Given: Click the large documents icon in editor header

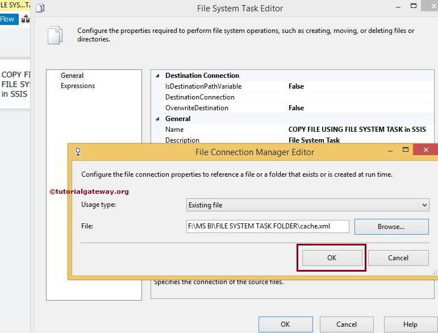Looking at the screenshot, I should [x=55, y=35].
